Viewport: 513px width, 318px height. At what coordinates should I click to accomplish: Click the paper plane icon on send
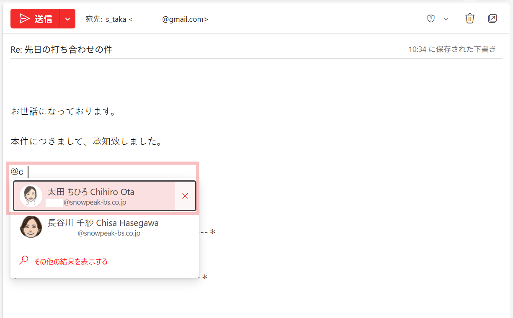tap(25, 19)
